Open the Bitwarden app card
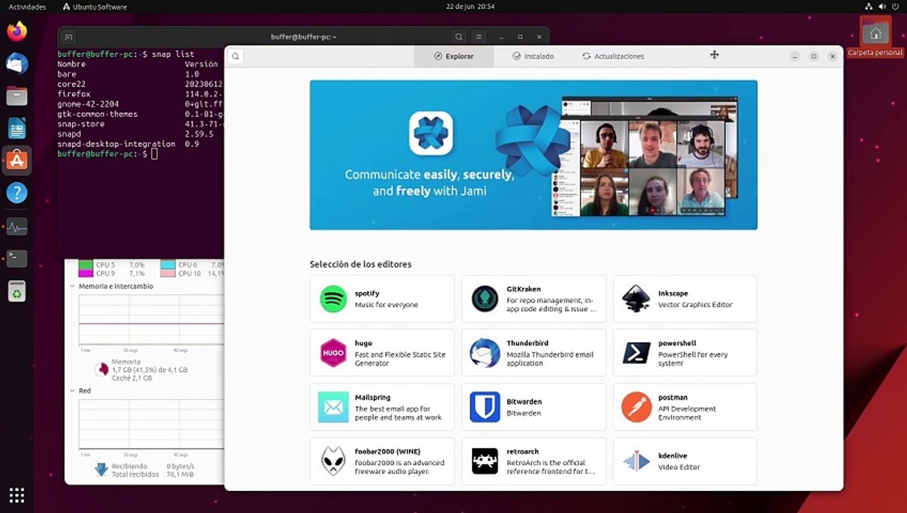 pos(533,407)
